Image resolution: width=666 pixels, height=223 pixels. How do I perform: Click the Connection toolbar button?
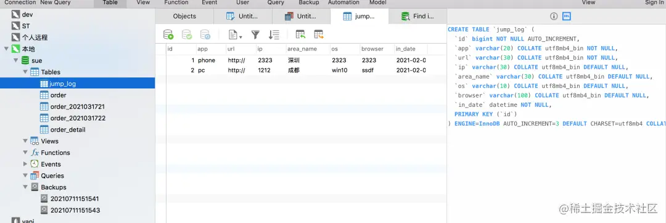tap(20, 2)
